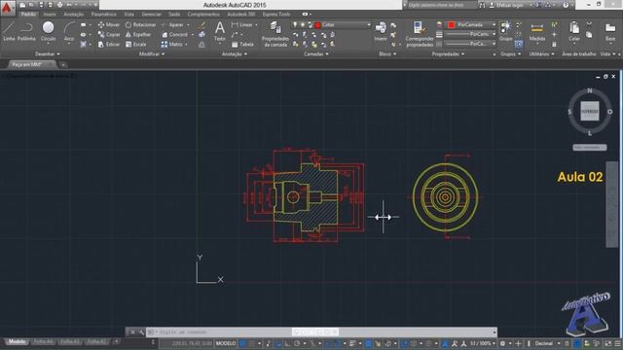
Task: Expand the Propriedades panel
Action: 448,54
